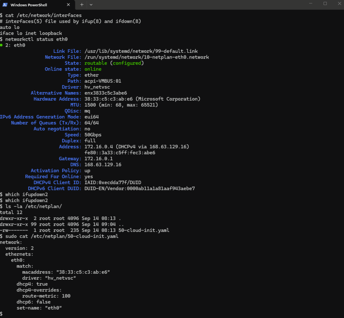Select the Windows PowerShell tab
The width and height of the screenshot is (344, 318).
(x=37, y=5)
